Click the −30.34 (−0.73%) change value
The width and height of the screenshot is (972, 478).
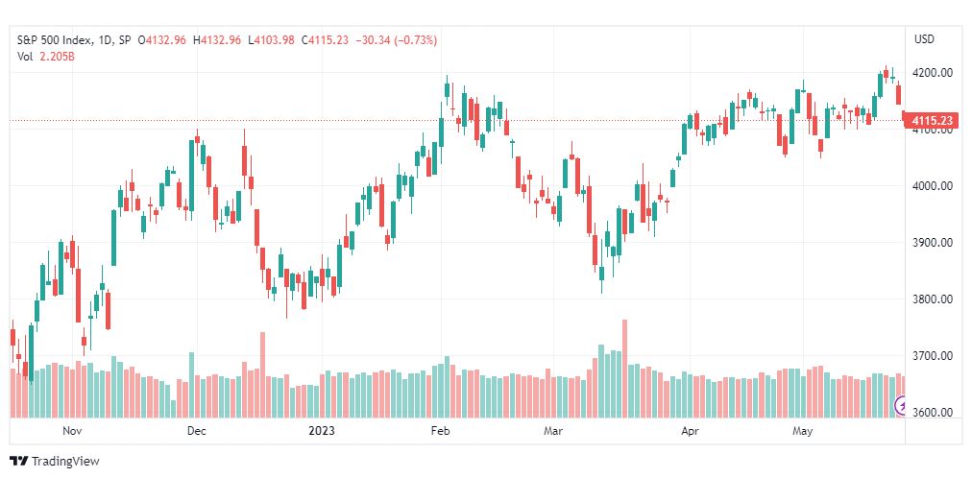[x=396, y=40]
